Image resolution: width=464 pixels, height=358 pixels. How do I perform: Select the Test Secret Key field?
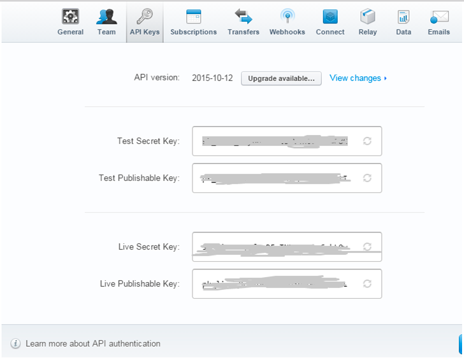tap(287, 141)
